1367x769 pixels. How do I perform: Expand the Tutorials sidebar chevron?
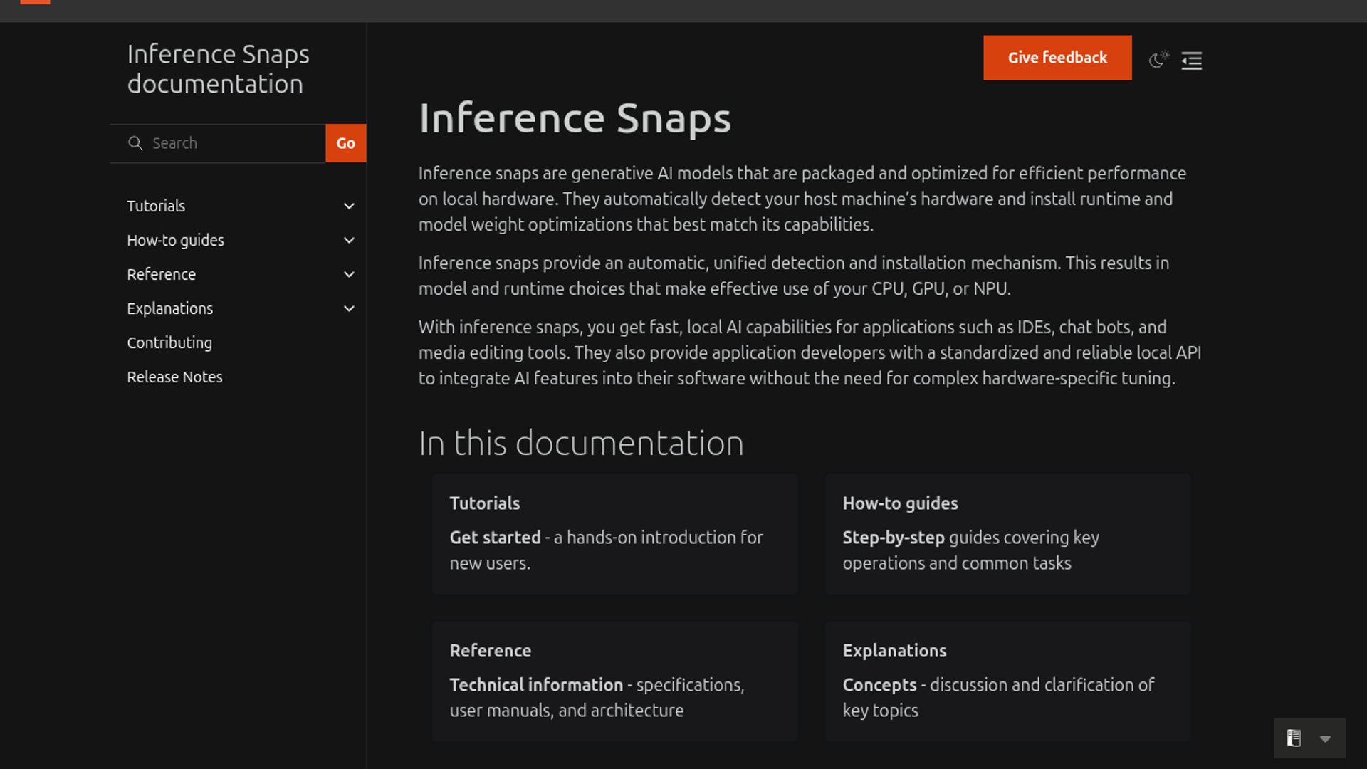tap(349, 206)
